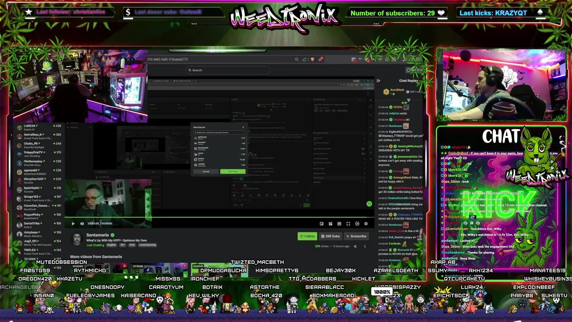Image resolution: width=572 pixels, height=322 pixels.
Task: Open more options next to share icon
Action: pyautogui.click(x=365, y=246)
